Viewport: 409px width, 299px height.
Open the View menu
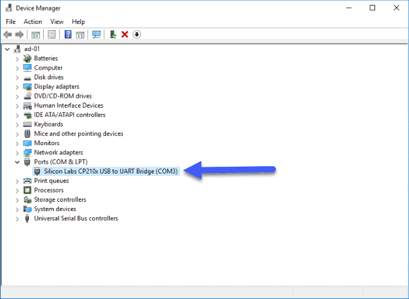pyautogui.click(x=57, y=22)
